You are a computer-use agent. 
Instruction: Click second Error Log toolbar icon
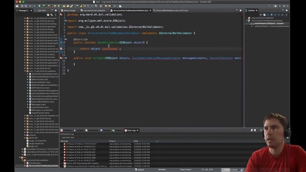pyautogui.click(x=255, y=130)
